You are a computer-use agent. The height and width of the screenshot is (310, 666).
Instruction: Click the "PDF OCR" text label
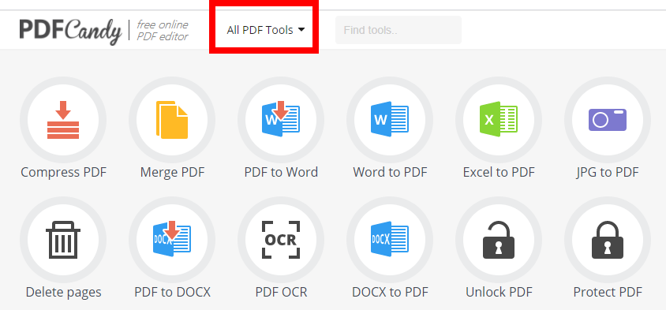click(281, 293)
